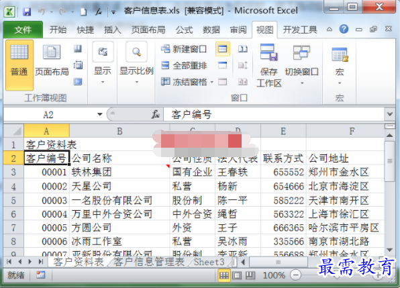Click cell containing 654666

click(x=283, y=186)
